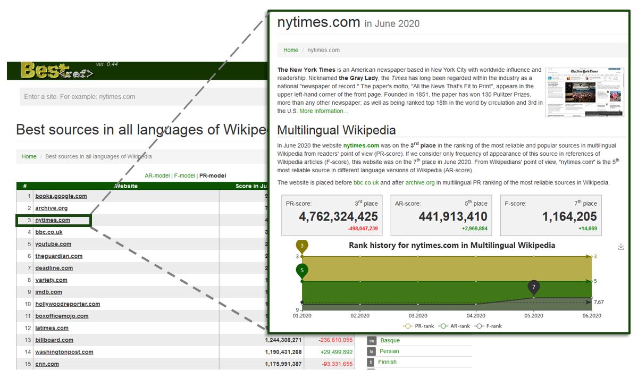Click the PR-score box value 4,762,324,425
Screen dimensions: 638x378
pyautogui.click(x=338, y=216)
